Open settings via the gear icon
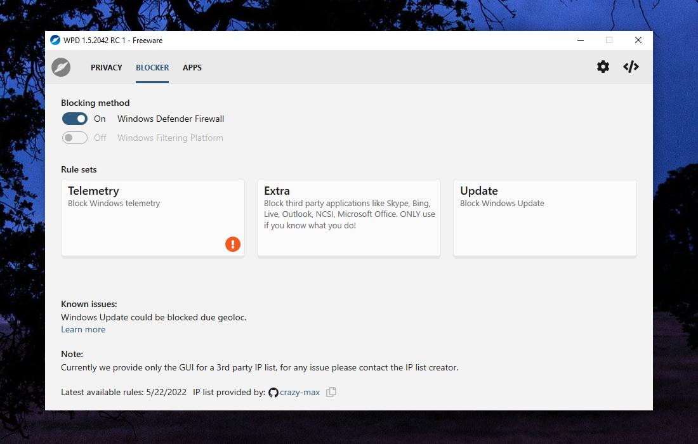 click(603, 67)
